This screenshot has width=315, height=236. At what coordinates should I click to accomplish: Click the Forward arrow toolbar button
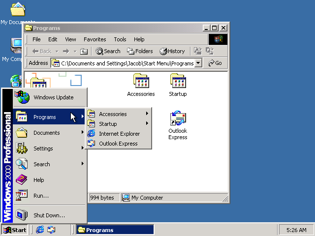66,51
